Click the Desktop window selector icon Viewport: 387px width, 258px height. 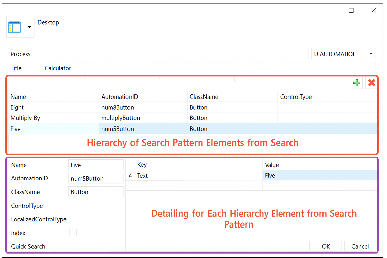[x=15, y=27]
